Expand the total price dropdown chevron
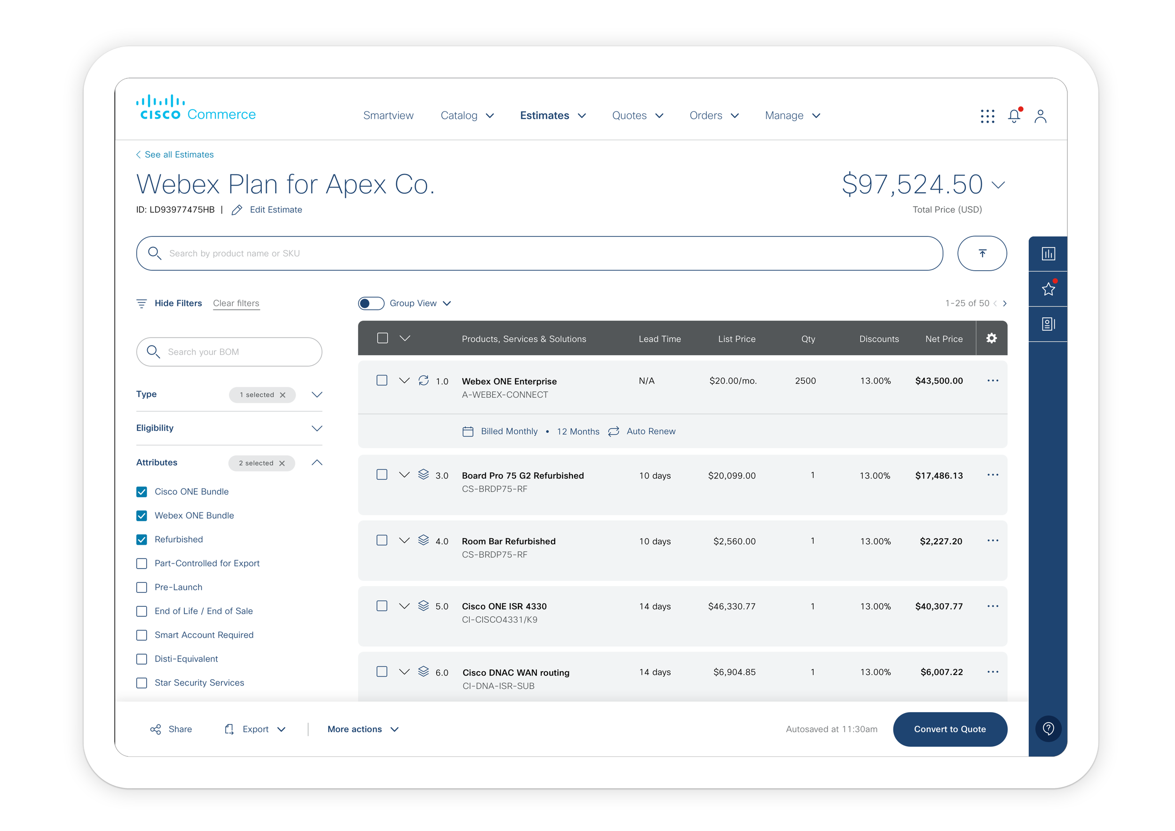 (x=998, y=185)
